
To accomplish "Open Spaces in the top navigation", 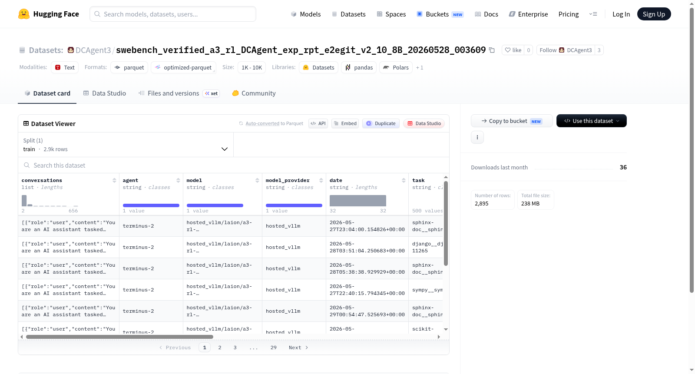I will tap(391, 14).
